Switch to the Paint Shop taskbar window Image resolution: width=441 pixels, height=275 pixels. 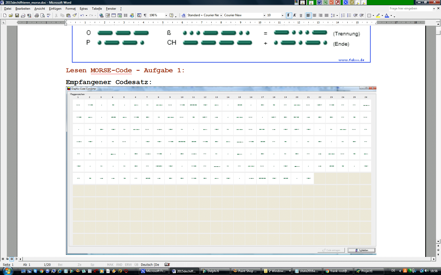tap(246, 271)
